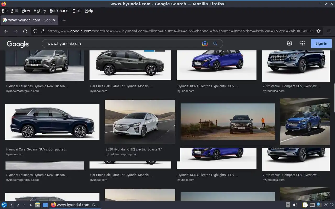Open blue Tucson driving on road thumbnail

coord(305,122)
